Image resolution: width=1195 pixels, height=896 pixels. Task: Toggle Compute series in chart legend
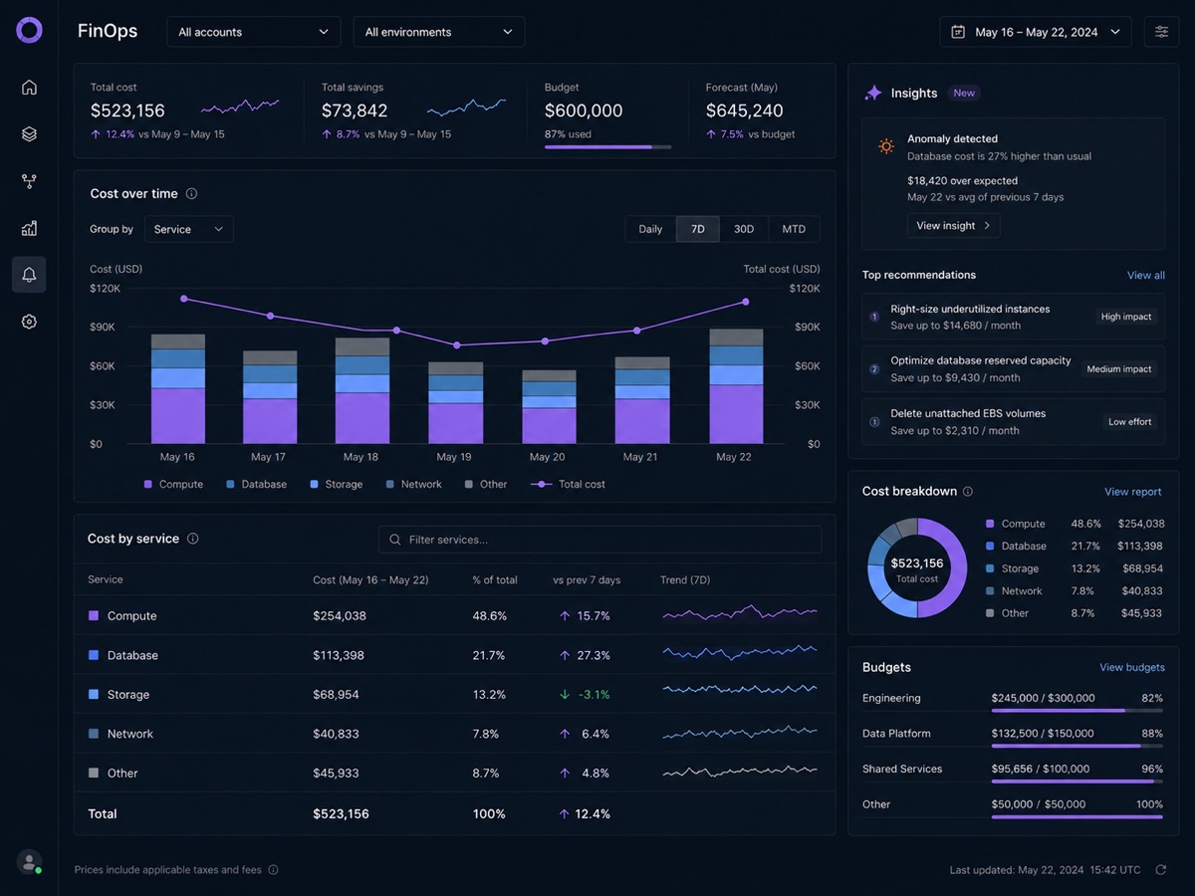pos(173,484)
